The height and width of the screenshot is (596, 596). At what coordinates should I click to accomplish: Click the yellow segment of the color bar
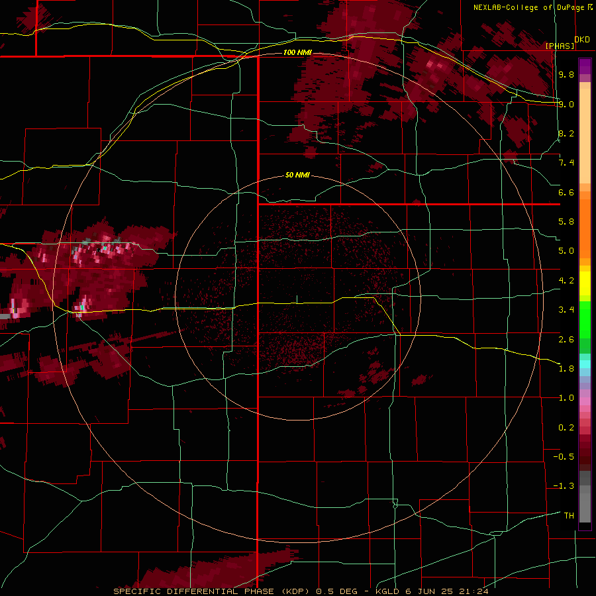pos(585,283)
